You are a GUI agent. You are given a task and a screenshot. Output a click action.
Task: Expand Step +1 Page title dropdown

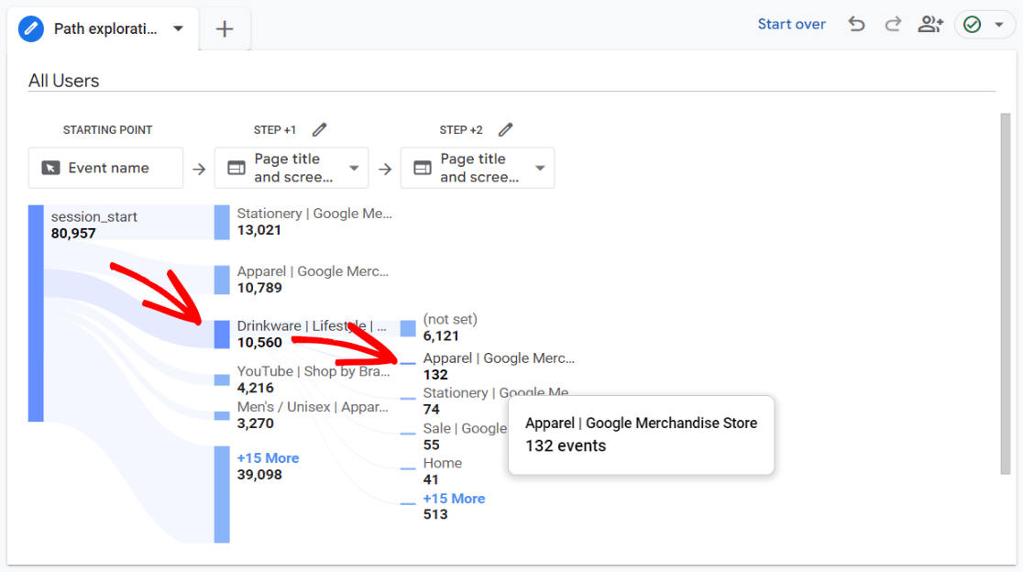(354, 169)
